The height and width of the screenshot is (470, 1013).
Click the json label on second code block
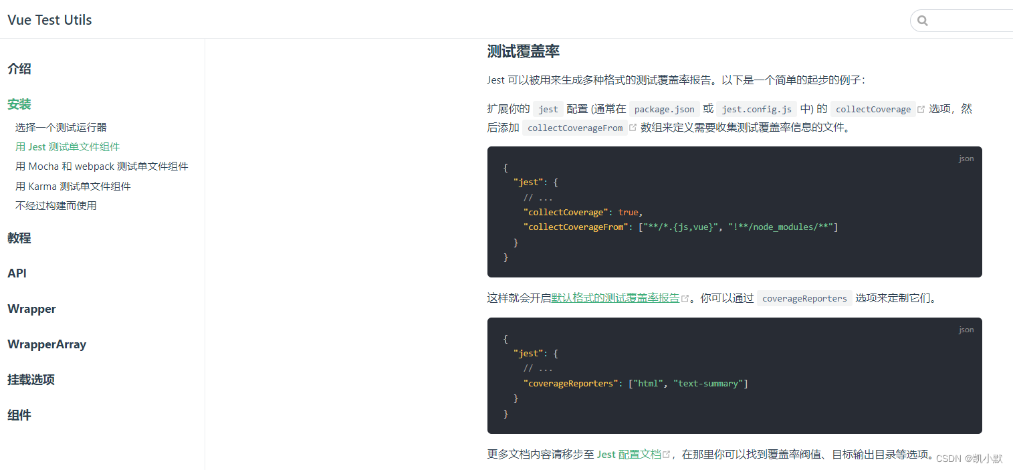coord(966,329)
